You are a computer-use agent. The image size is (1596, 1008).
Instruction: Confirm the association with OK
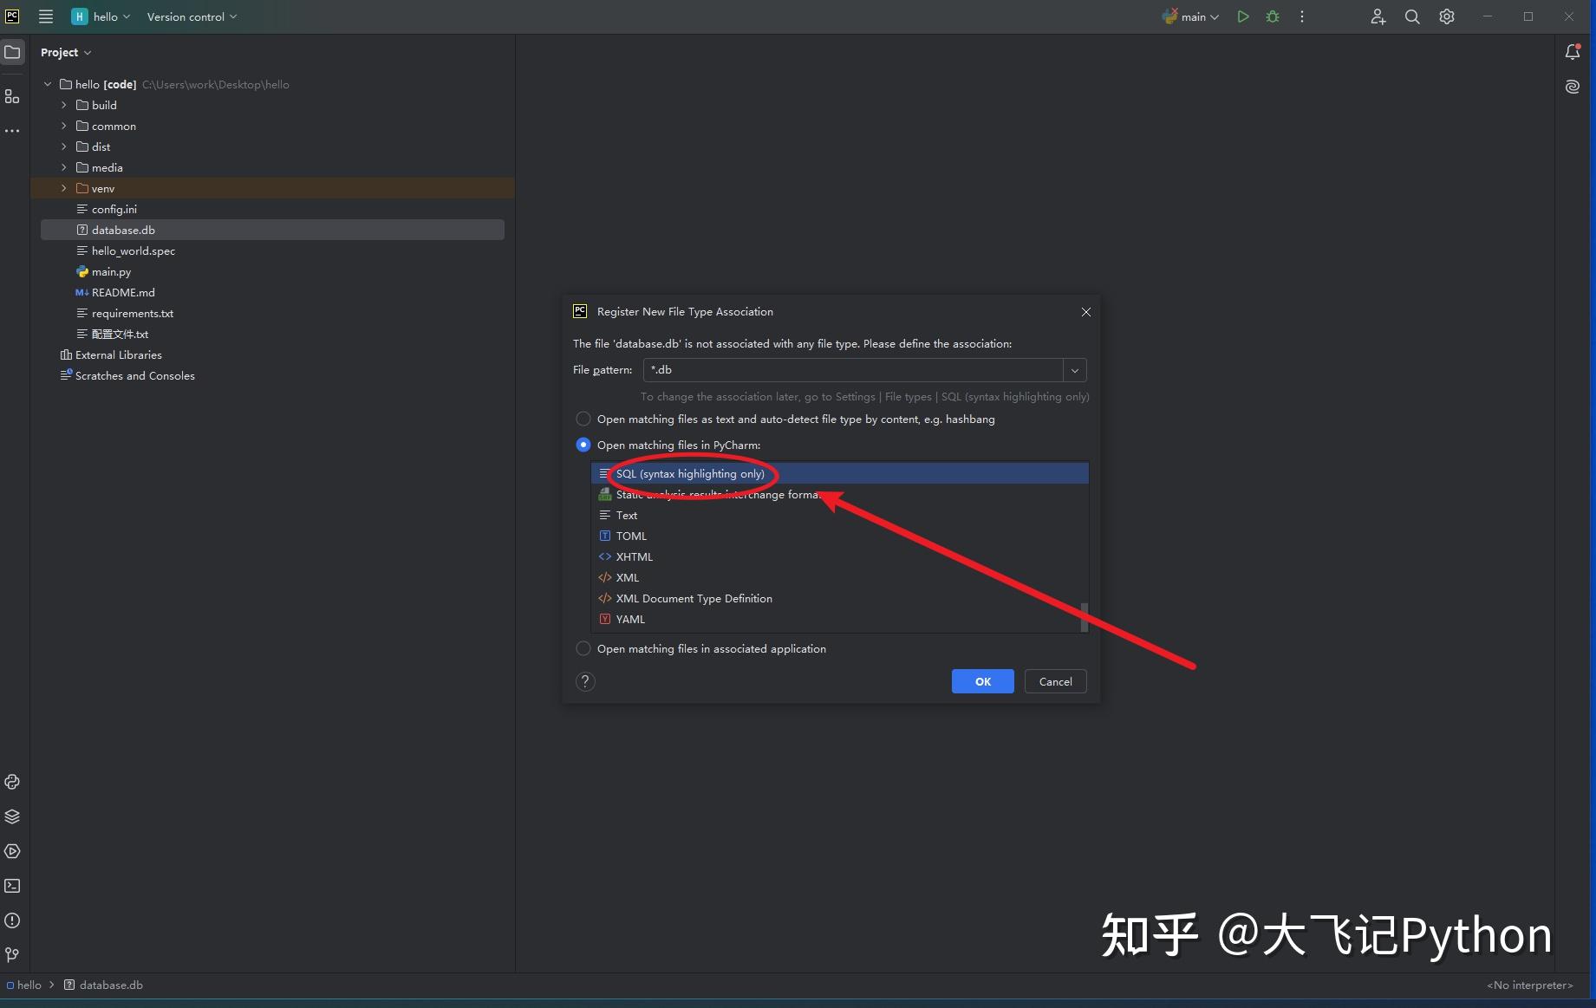[982, 681]
